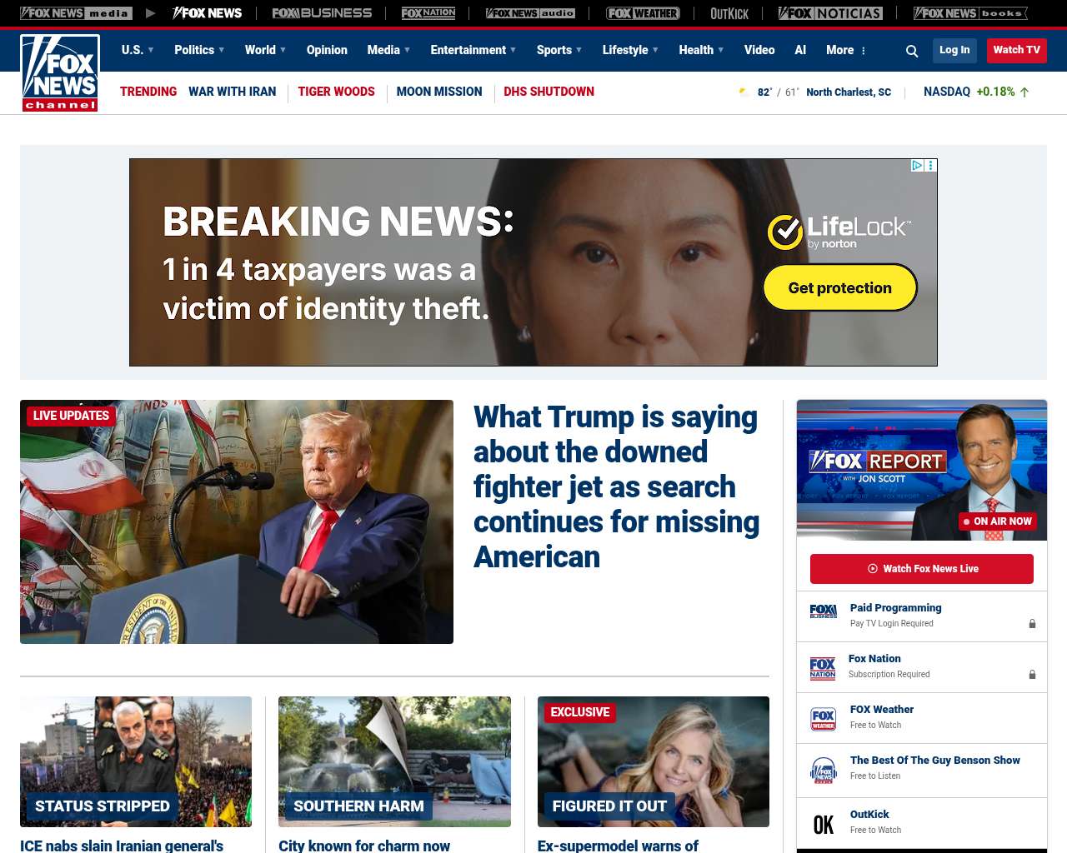The image size is (1067, 853).
Task: Expand the Politics dropdown menu
Action: coord(199,50)
